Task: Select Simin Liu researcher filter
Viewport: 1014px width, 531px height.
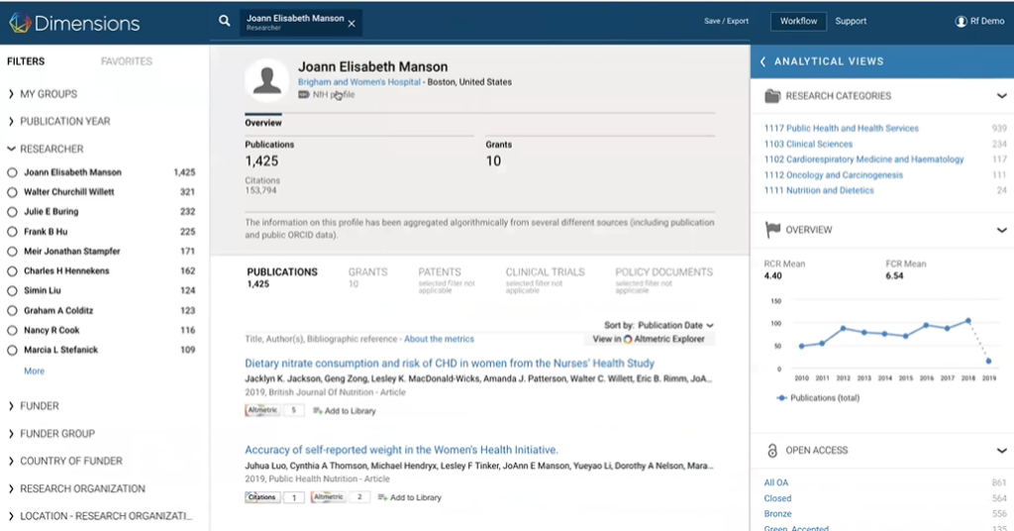Action: pos(12,291)
